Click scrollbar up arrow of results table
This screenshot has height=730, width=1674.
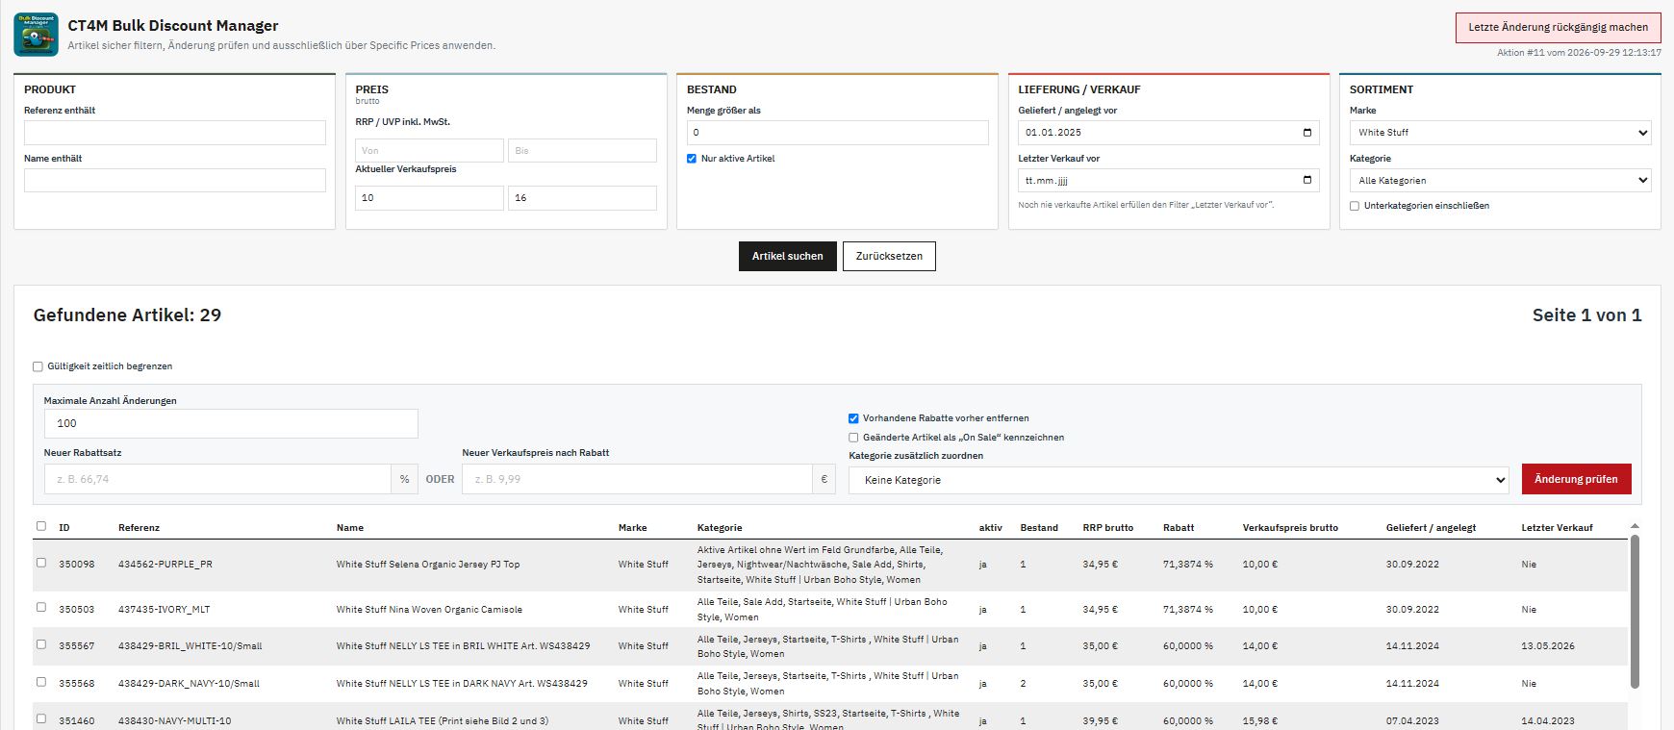1635,526
